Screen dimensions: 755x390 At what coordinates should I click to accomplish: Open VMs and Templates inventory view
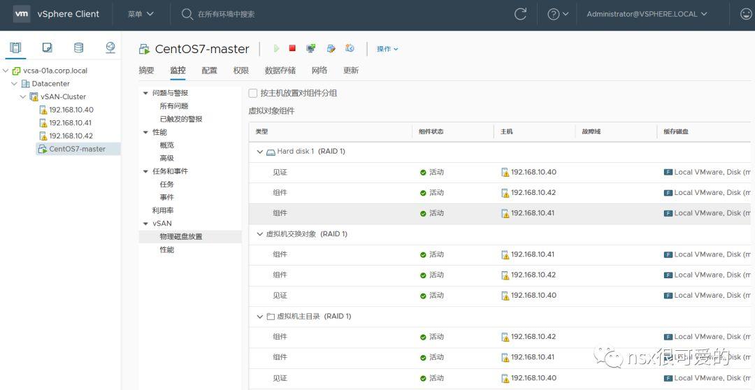48,48
